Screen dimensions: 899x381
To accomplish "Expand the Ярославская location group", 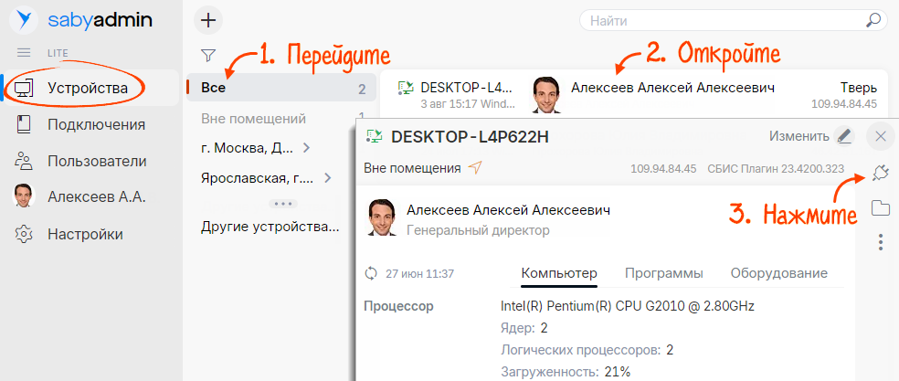I will click(327, 179).
